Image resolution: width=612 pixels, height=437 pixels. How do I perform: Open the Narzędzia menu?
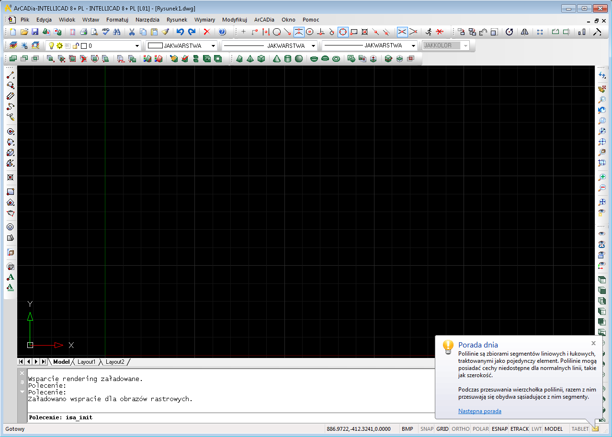[x=147, y=20]
